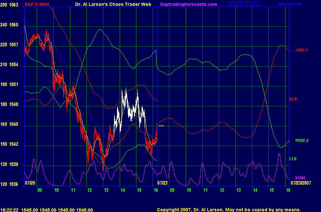This screenshot has height=212, width=321.
Task: Click the "210 1554" price axis label
Action: [9, 65]
